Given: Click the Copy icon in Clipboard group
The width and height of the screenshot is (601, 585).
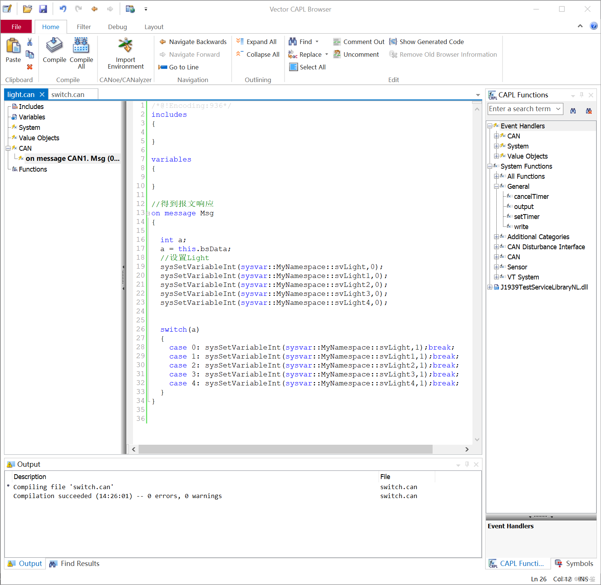Looking at the screenshot, I should coord(30,54).
